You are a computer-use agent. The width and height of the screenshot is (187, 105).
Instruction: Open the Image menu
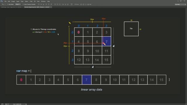pyautogui.click(x=13, y=1)
